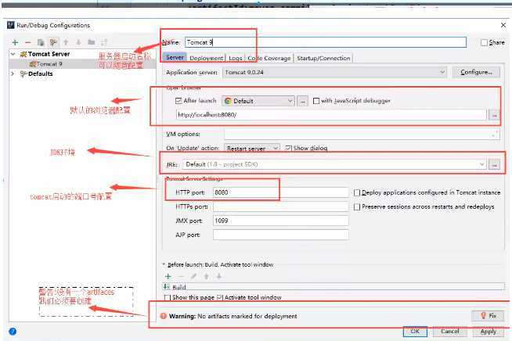Screen dimensions: 512x341
Task: Switch to the Code Coverage tab
Action: 269,58
